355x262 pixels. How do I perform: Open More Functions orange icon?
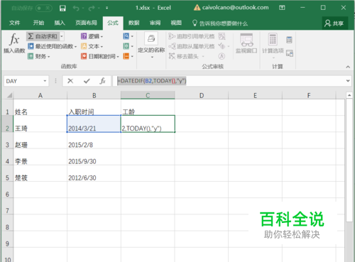(x=128, y=56)
